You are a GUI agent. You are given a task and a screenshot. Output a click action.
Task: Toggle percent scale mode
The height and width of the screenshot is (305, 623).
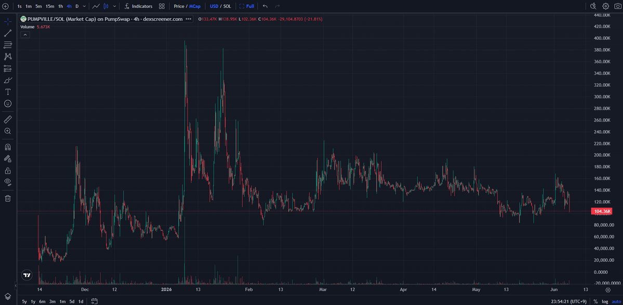(595, 301)
